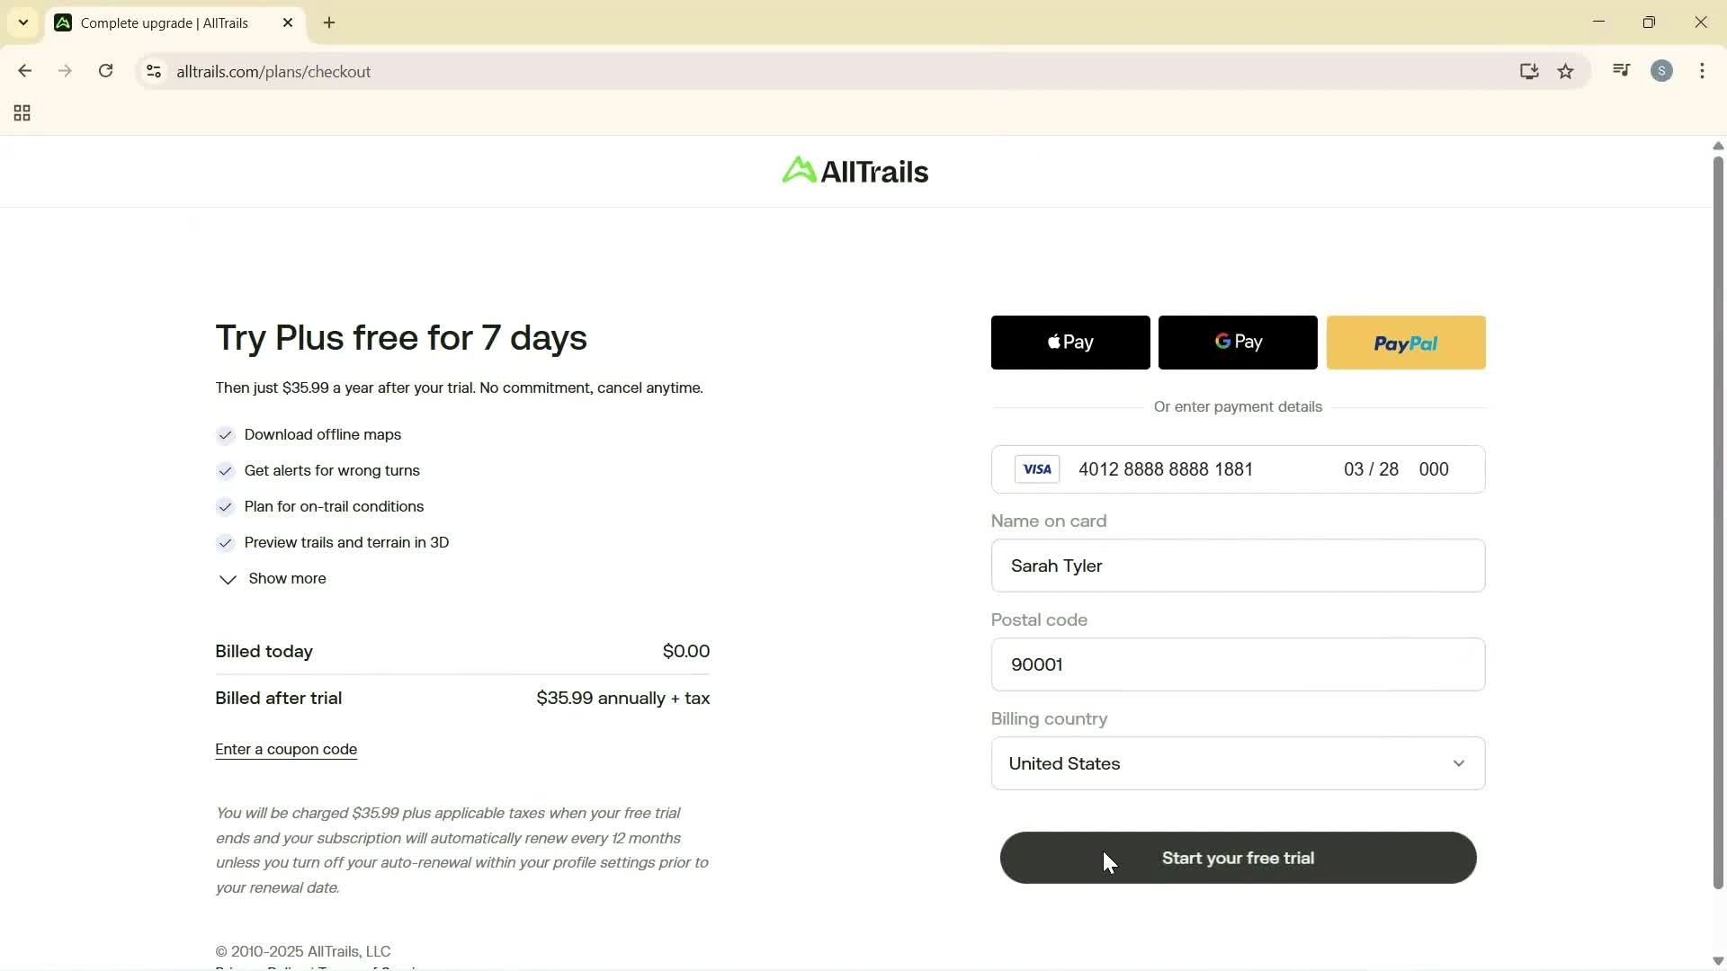Screen dimensions: 1727x971
Task: Open the Chrome three-dot menu
Action: coord(1703,71)
